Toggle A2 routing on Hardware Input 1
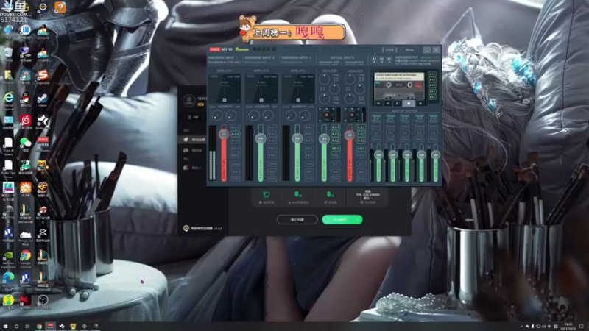Image resolution: width=589 pixels, height=331 pixels. [236, 134]
